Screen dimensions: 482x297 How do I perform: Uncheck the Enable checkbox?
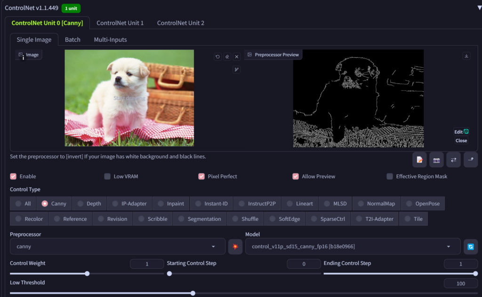(x=13, y=177)
